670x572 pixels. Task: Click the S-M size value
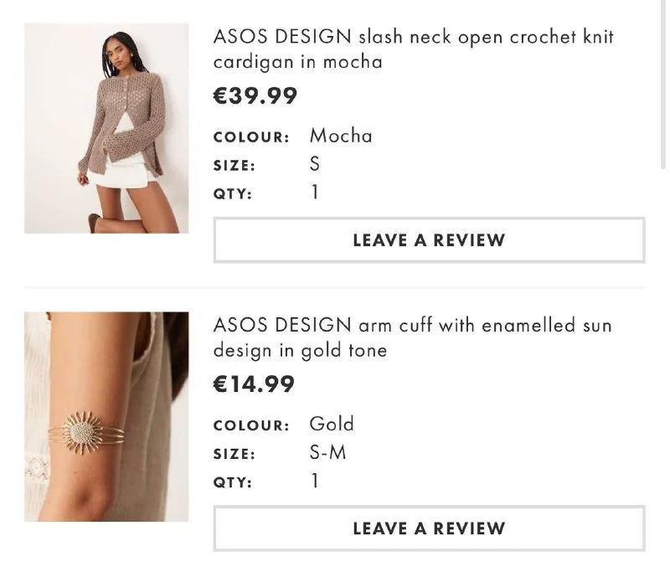coord(327,453)
